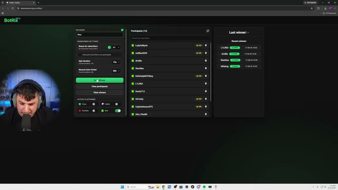The image size is (338, 190).
Task: Click the CLAIMED badge beside Milabug
Action: click(235, 66)
